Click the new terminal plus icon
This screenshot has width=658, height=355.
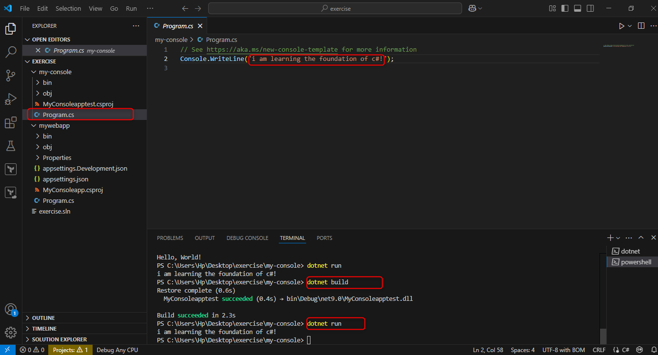(610, 238)
